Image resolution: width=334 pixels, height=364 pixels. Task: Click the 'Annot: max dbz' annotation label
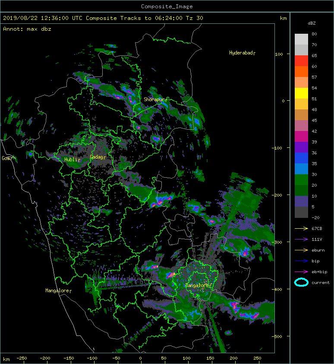pos(27,29)
